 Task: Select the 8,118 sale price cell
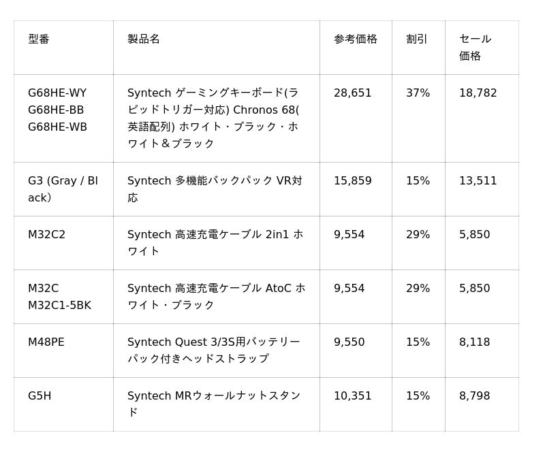474,342
